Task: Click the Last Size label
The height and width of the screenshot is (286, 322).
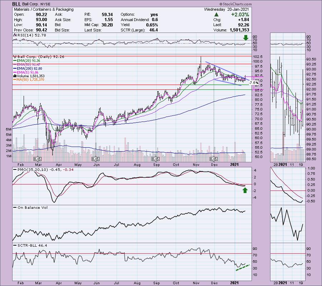Action: (x=93, y=30)
